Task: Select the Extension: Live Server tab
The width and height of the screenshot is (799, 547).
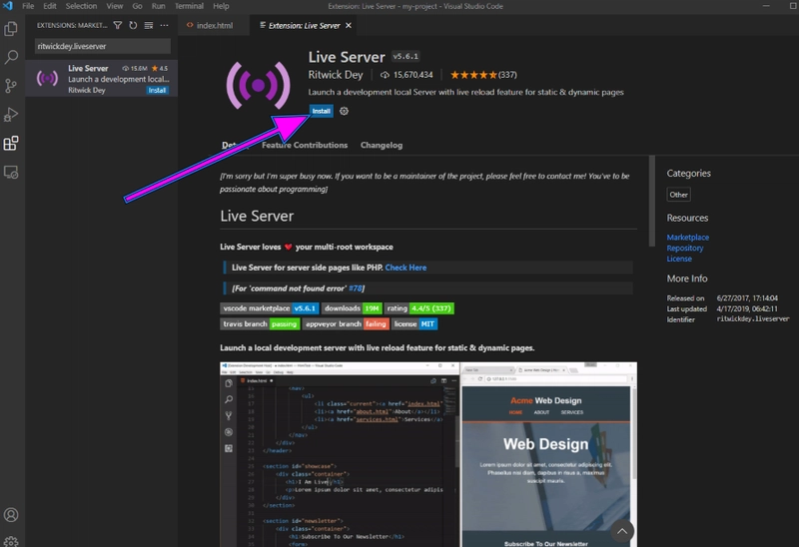Action: 304,26
